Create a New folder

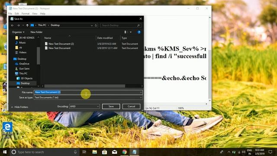coord(36,32)
